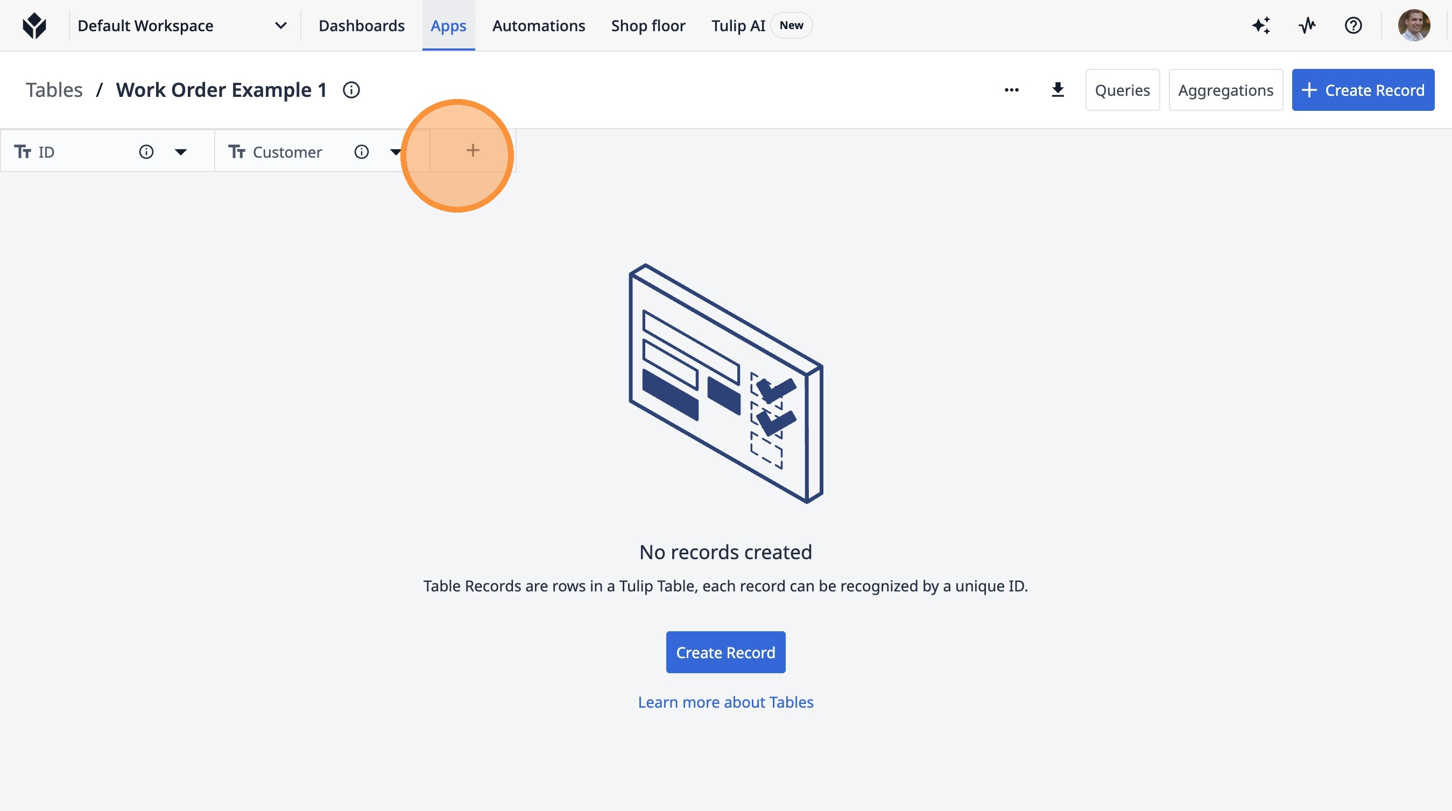Viewport: 1452px width, 811px height.
Task: Open the user profile avatar
Action: coord(1413,26)
